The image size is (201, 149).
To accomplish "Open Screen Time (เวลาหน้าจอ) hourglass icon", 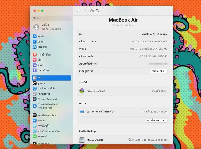I will point(35,70).
